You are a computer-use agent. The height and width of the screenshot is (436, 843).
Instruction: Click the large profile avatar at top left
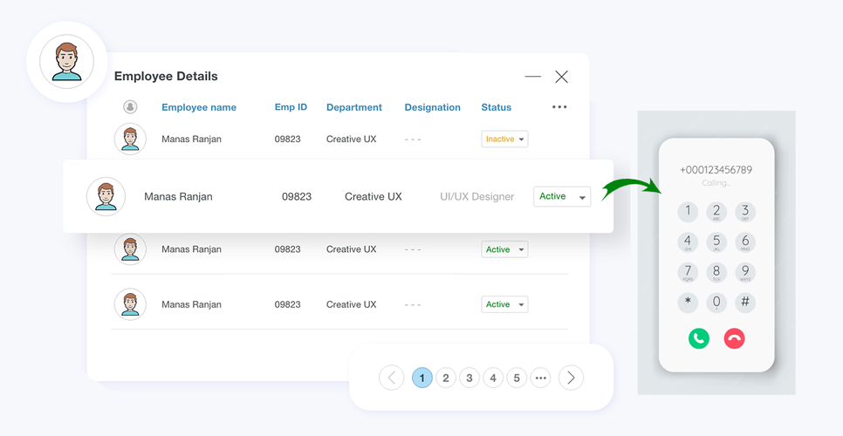coord(66,62)
